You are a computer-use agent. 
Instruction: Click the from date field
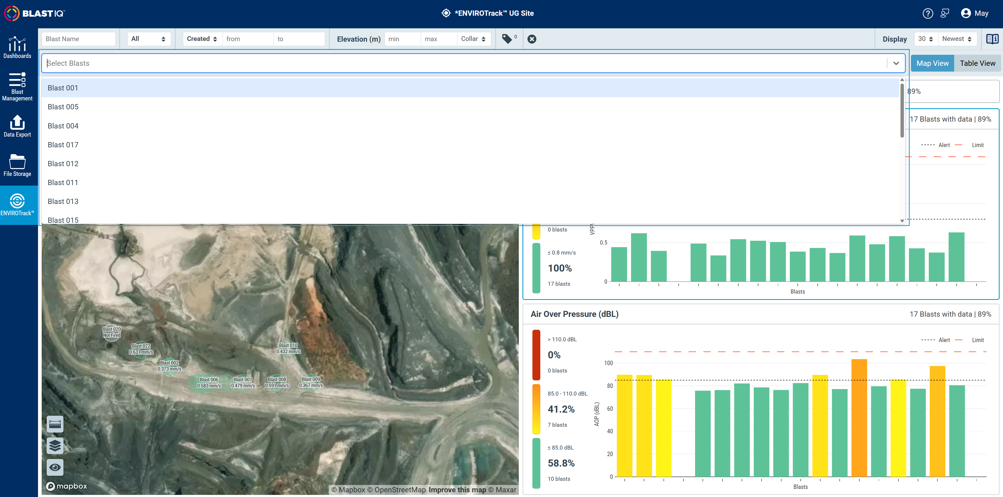tap(248, 39)
